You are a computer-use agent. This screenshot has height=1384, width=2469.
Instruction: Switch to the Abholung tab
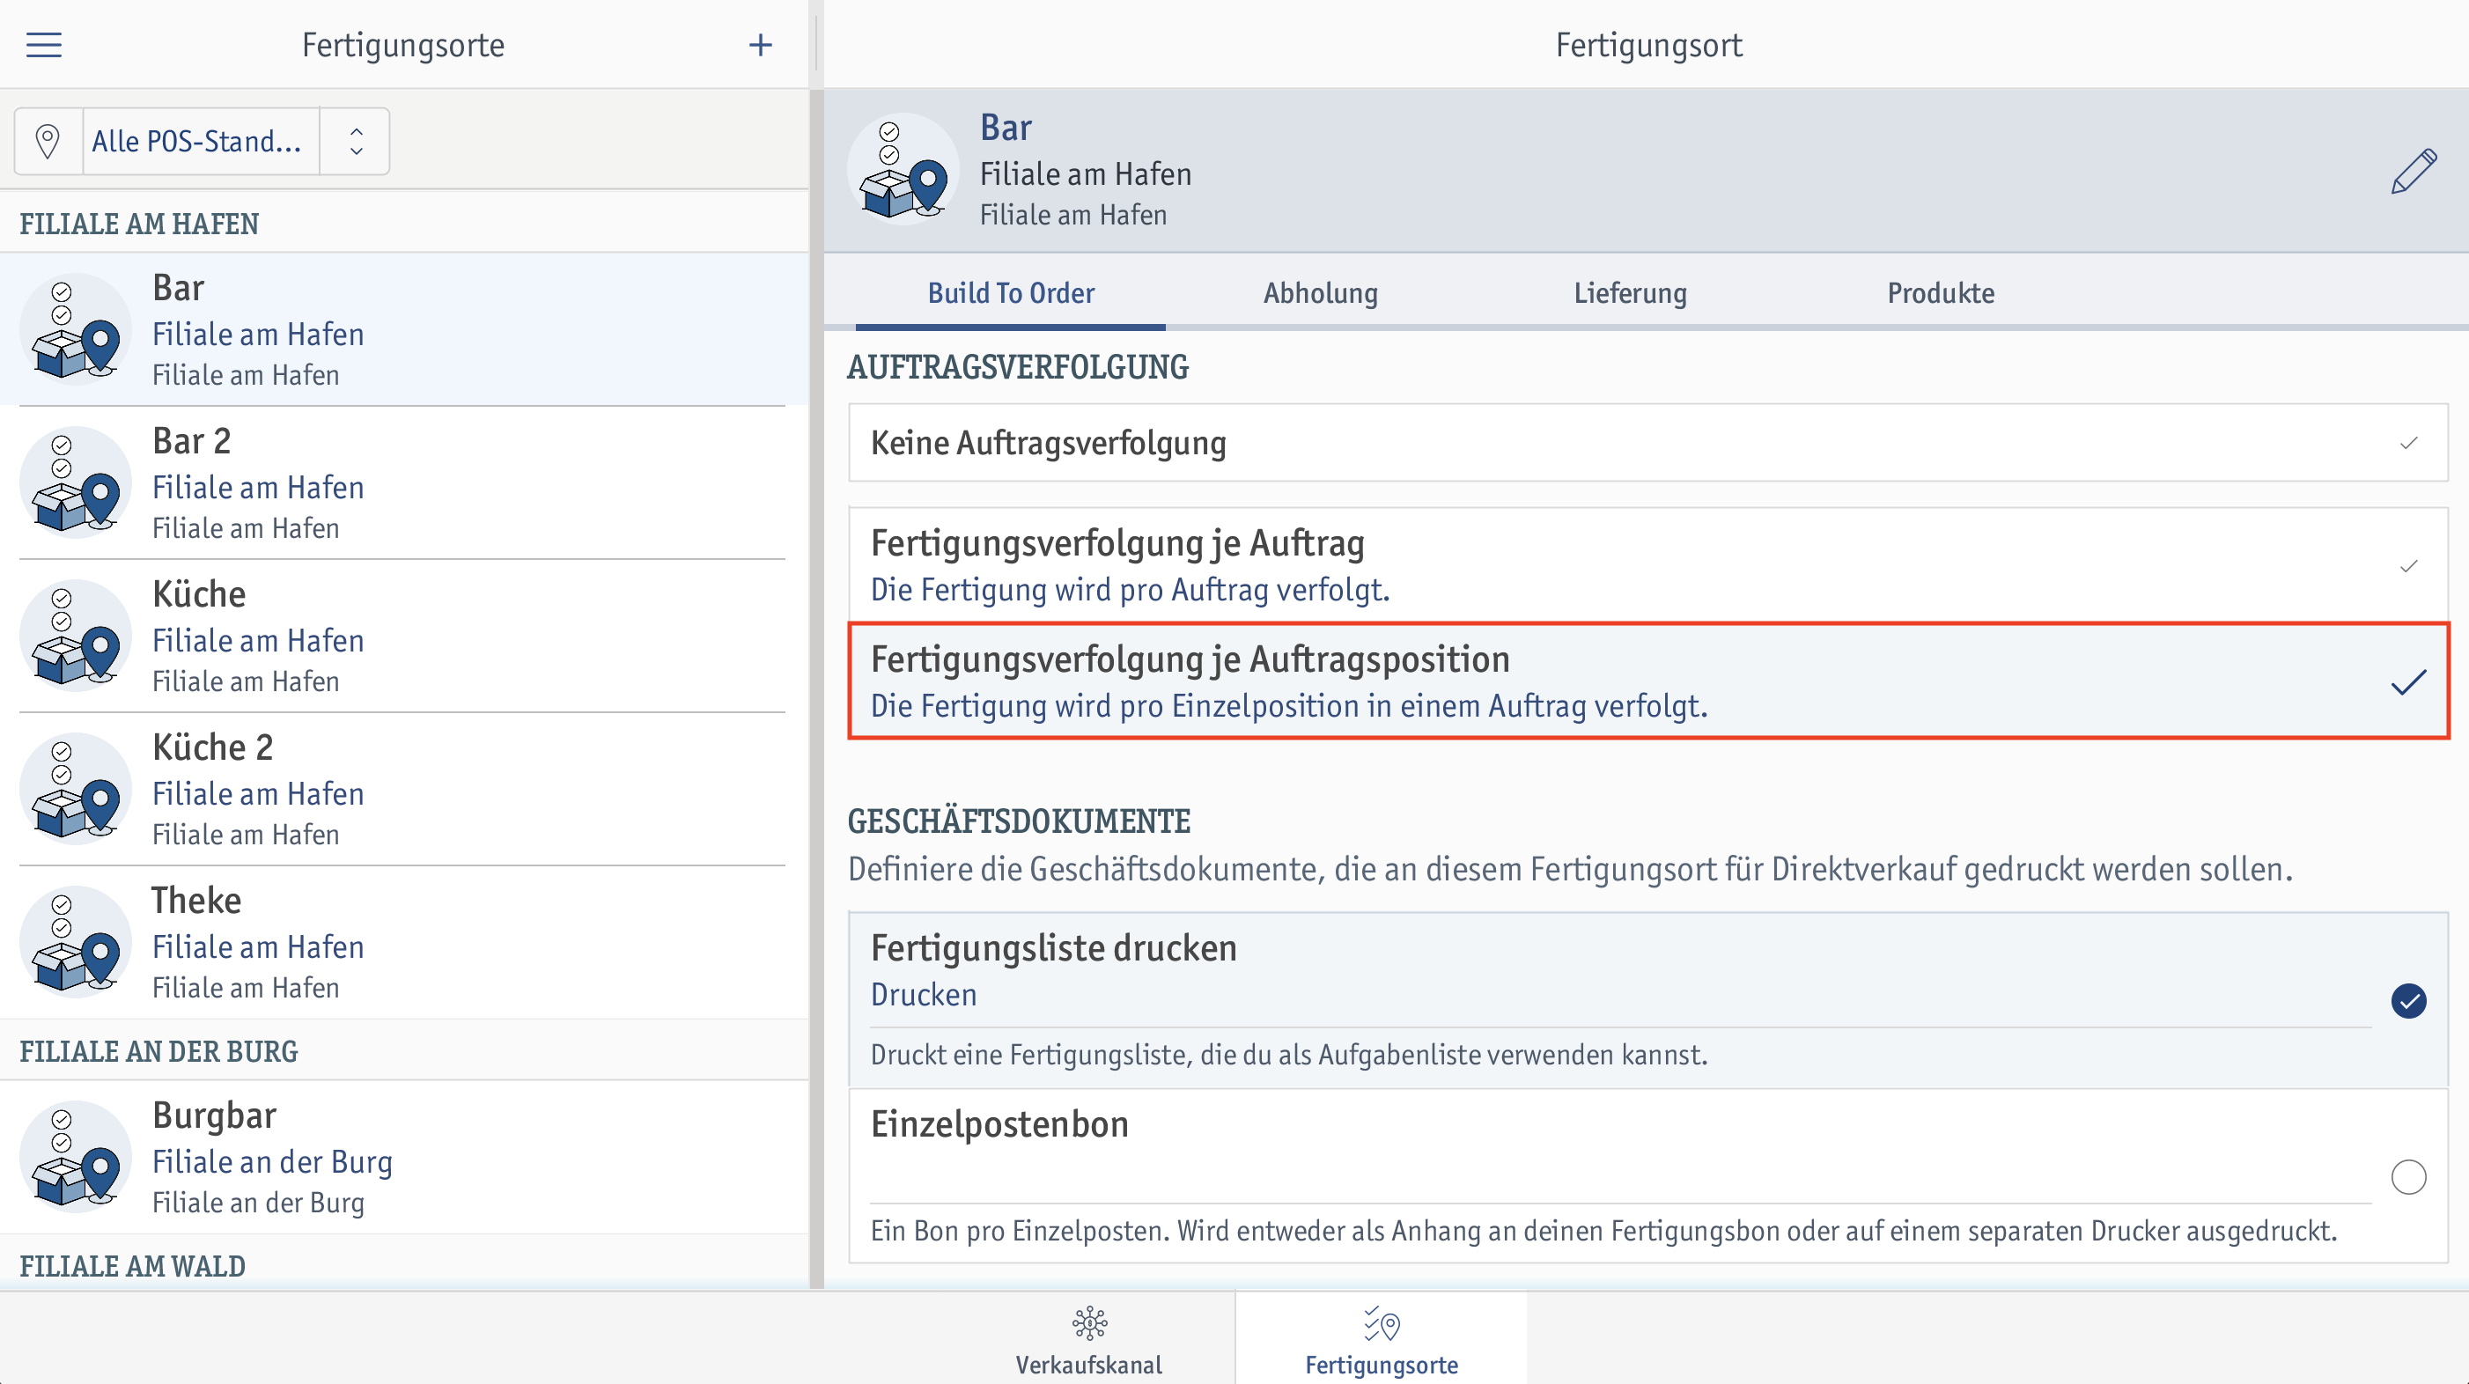click(1320, 293)
